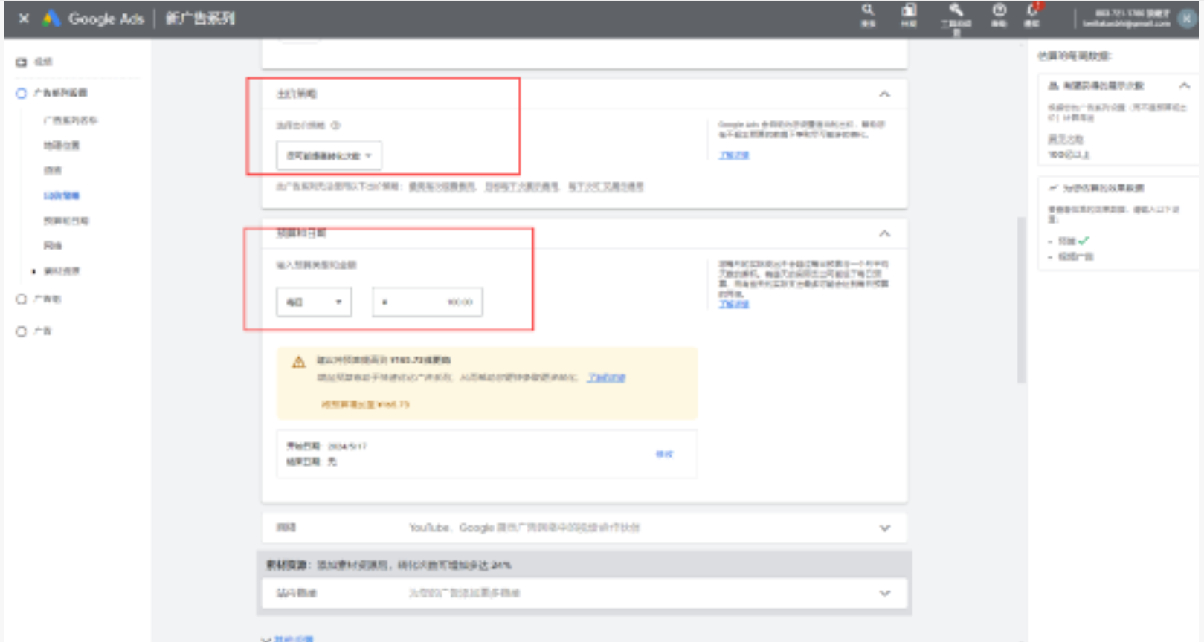Screen dimensions: 1204x642
Task: Close the new campaign editor with X
Action: [24, 19]
